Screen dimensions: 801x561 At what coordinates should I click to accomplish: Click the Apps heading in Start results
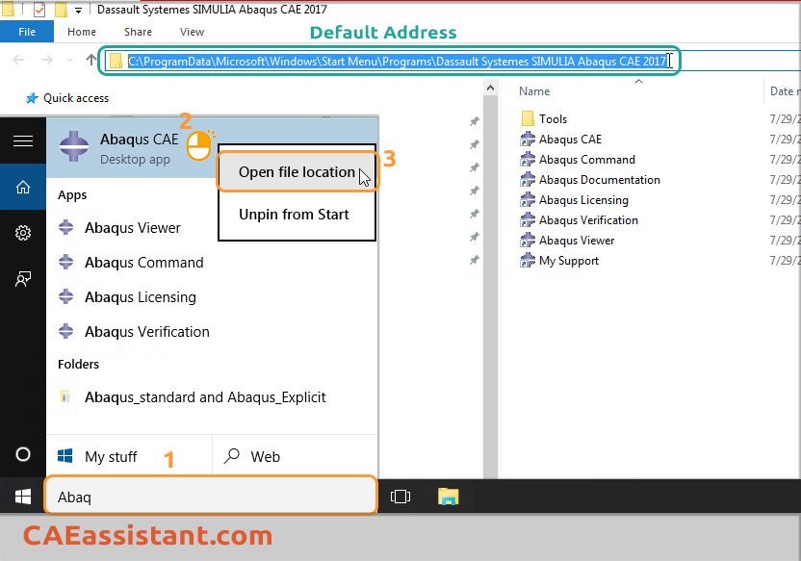(72, 195)
